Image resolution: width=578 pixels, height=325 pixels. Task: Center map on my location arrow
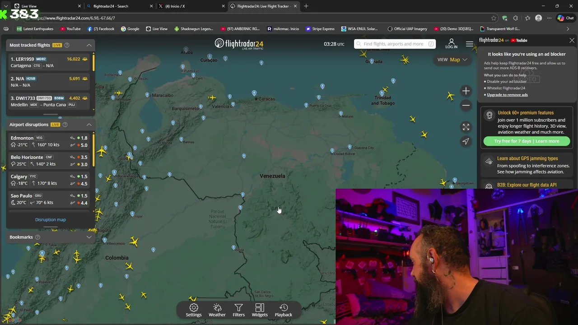[466, 141]
